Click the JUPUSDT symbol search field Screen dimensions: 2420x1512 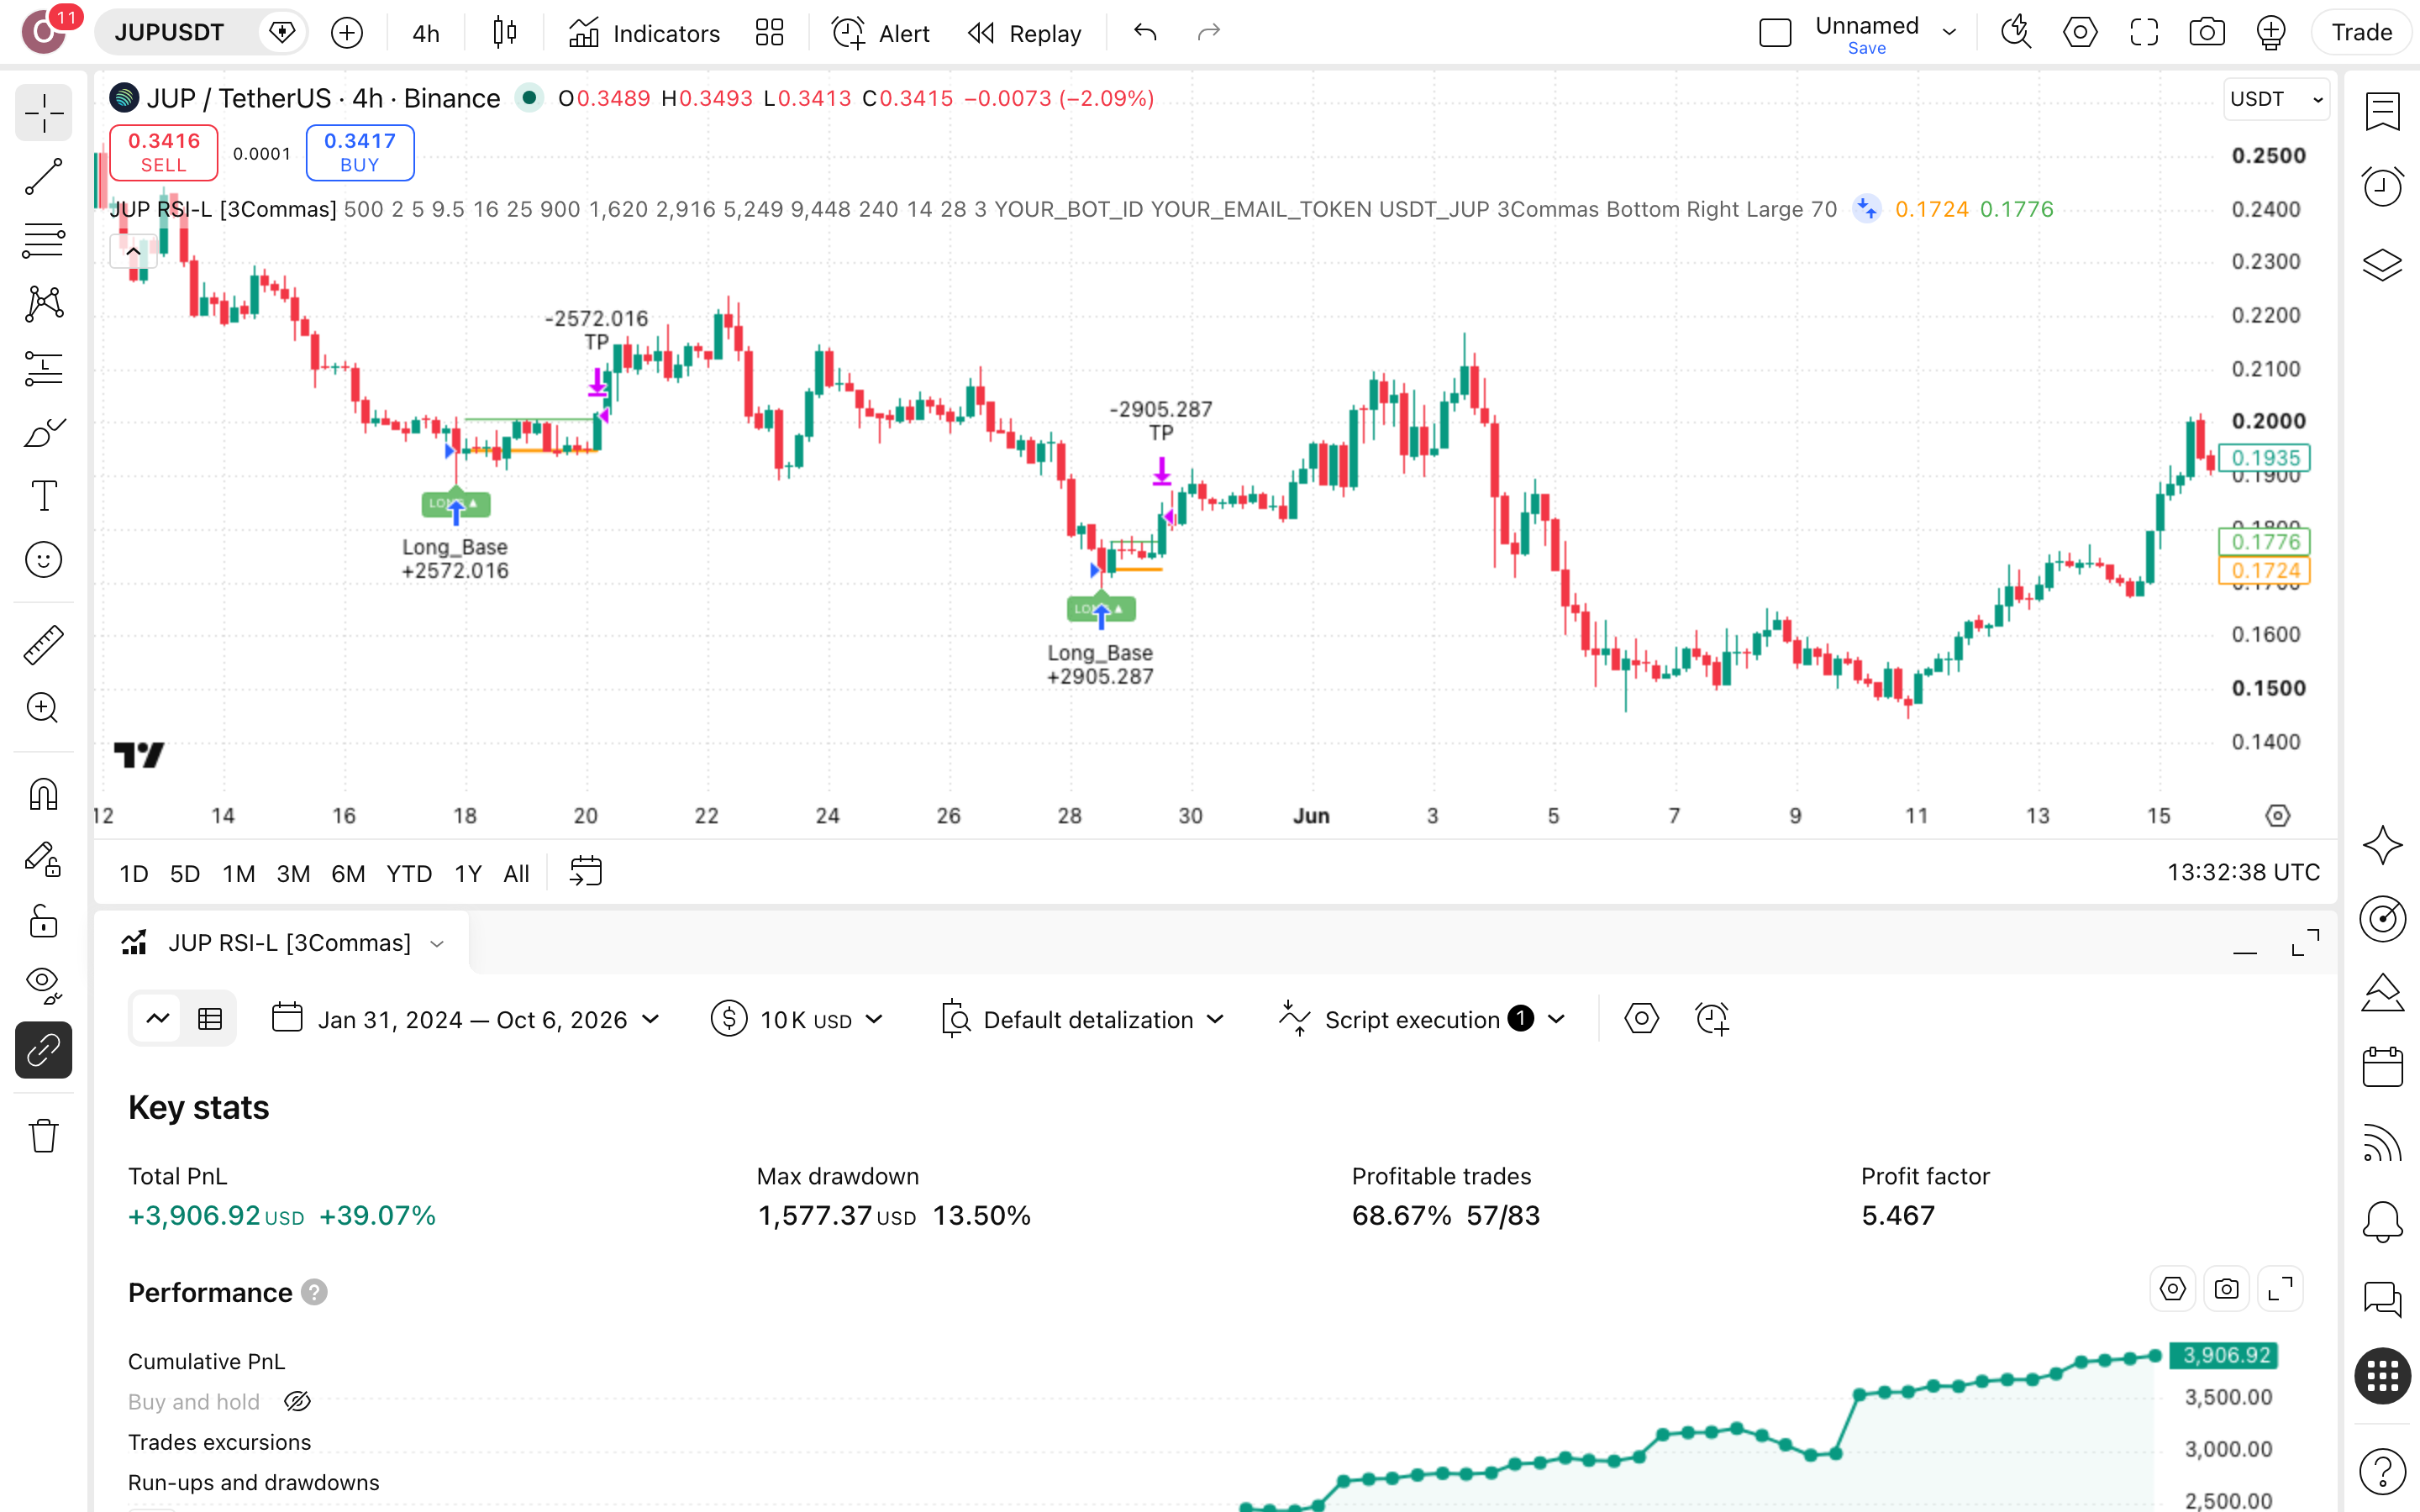tap(170, 33)
